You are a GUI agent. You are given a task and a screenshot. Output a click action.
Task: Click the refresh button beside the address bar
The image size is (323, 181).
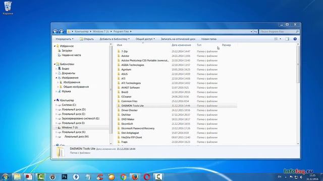click(x=255, y=32)
